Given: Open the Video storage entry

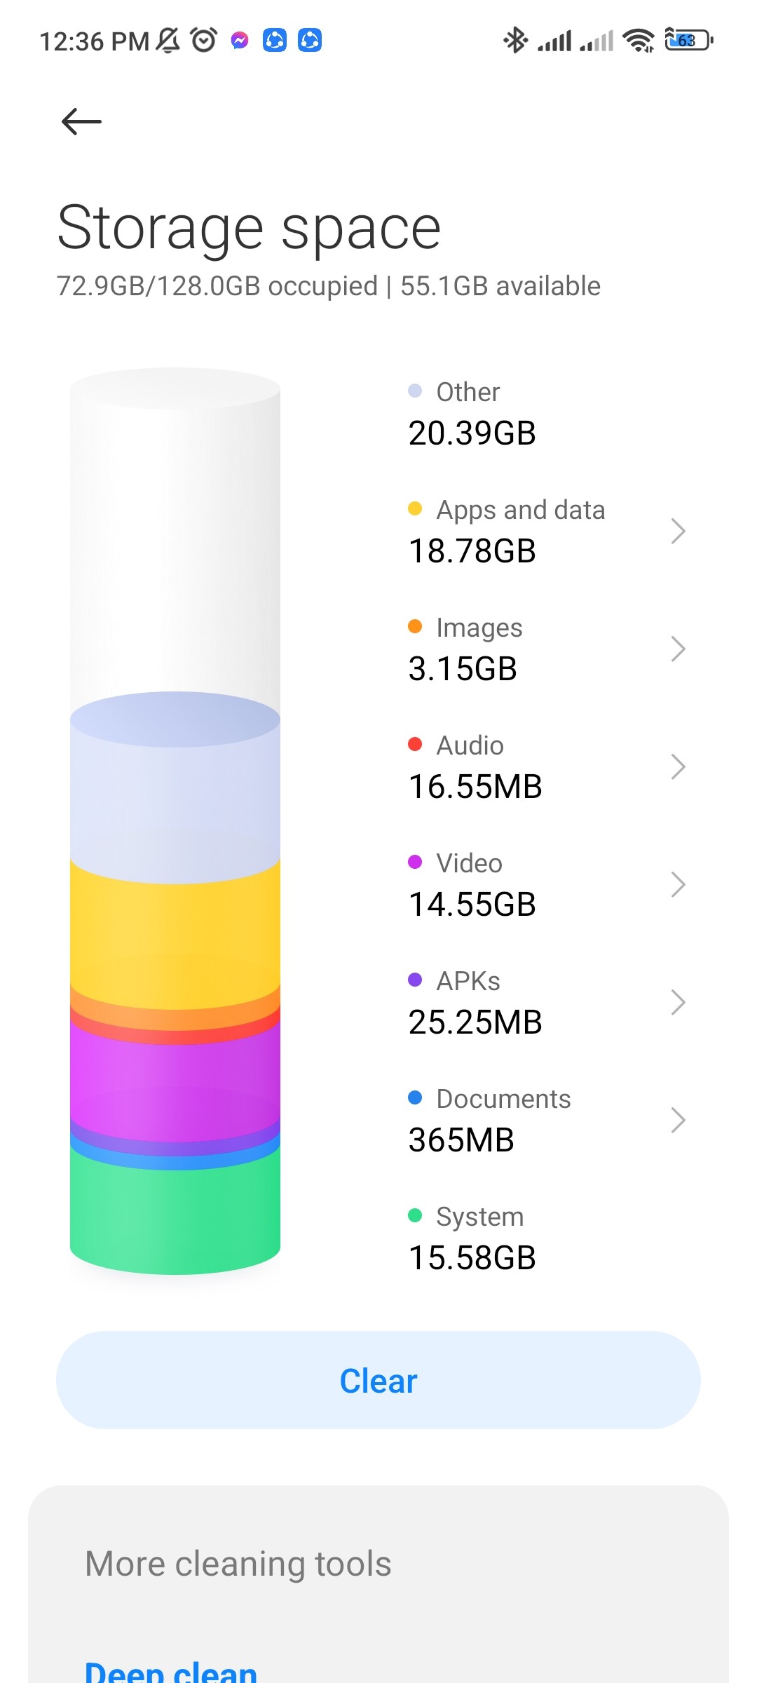Looking at the screenshot, I should (x=547, y=884).
